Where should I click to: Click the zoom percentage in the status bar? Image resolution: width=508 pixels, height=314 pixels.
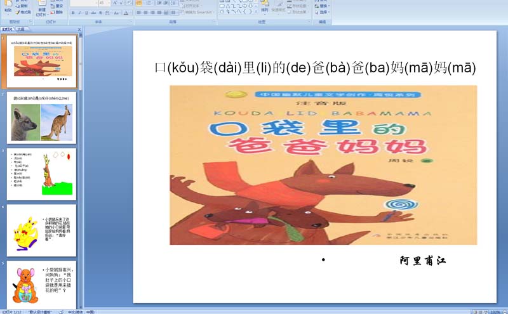click(495, 312)
